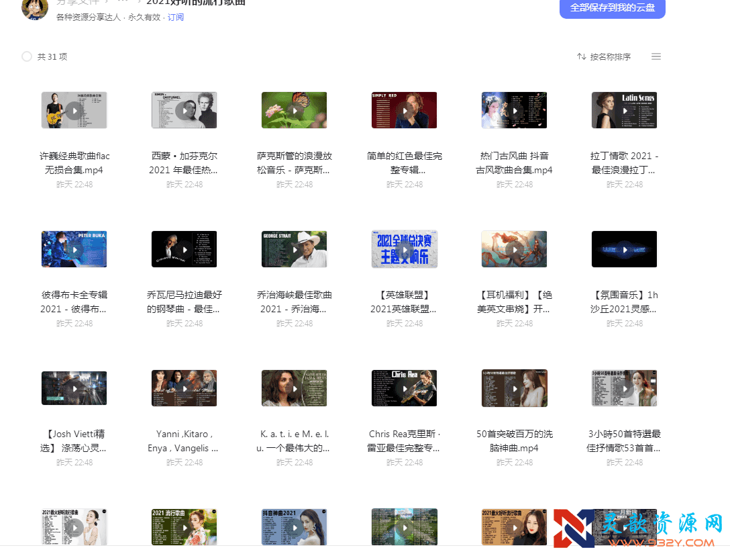Viewport: 730px width, 552px height.
Task: Click the 各种资源分享达人 sharer description
Action: [x=89, y=17]
